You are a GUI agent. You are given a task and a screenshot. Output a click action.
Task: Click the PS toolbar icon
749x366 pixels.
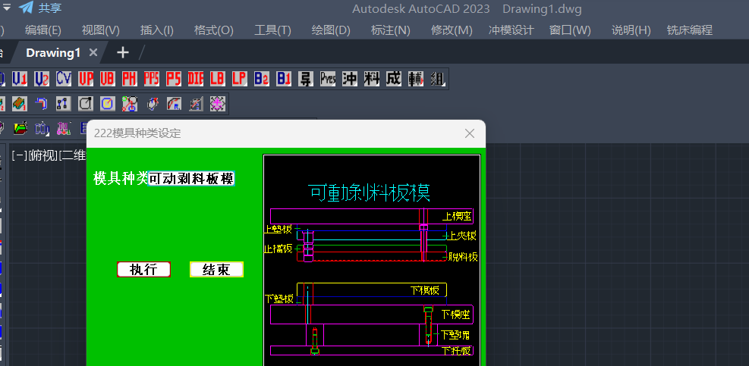(x=173, y=78)
